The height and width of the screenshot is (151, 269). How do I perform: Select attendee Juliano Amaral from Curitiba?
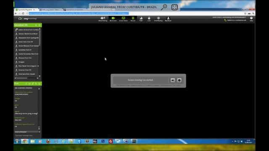click(27, 30)
